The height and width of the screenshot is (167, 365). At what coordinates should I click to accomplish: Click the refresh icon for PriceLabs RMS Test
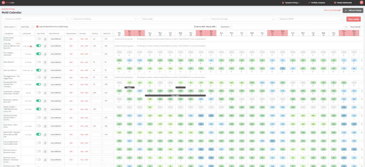[x=45, y=84]
